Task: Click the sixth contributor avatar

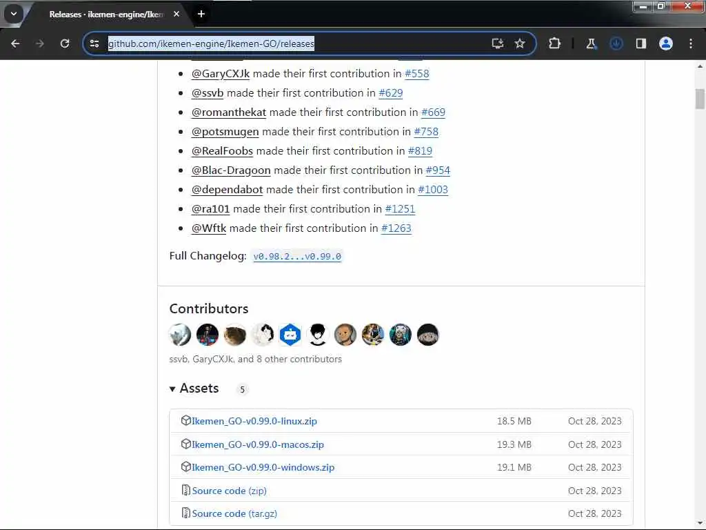Action: [x=318, y=335]
